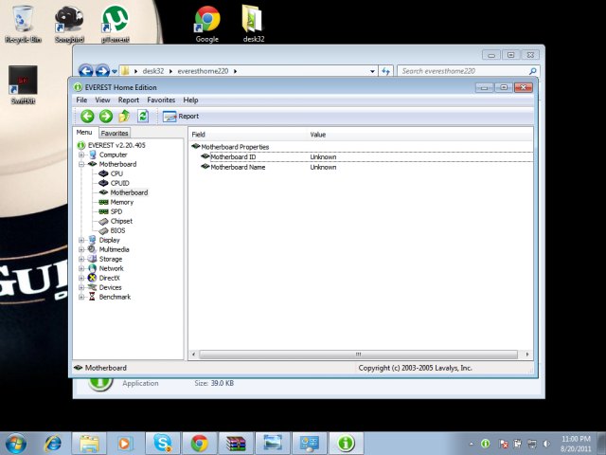The height and width of the screenshot is (455, 606).
Task: Select the BIOS item in the tree
Action: [x=117, y=230]
